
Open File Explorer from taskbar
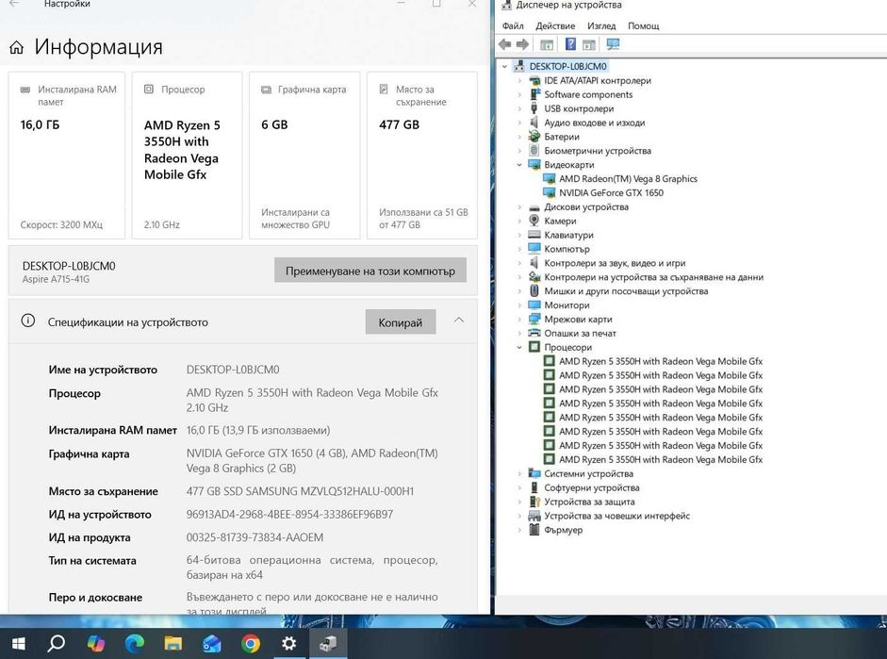(173, 644)
